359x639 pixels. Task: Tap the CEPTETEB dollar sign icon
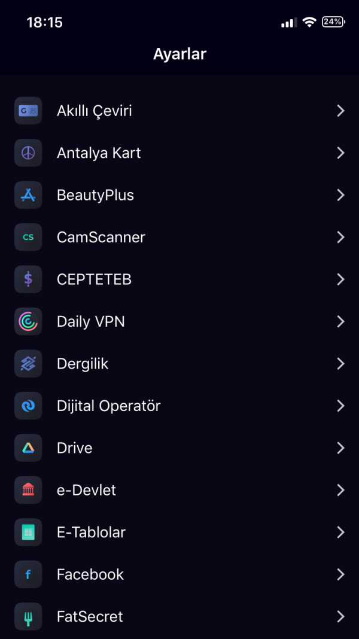[28, 279]
